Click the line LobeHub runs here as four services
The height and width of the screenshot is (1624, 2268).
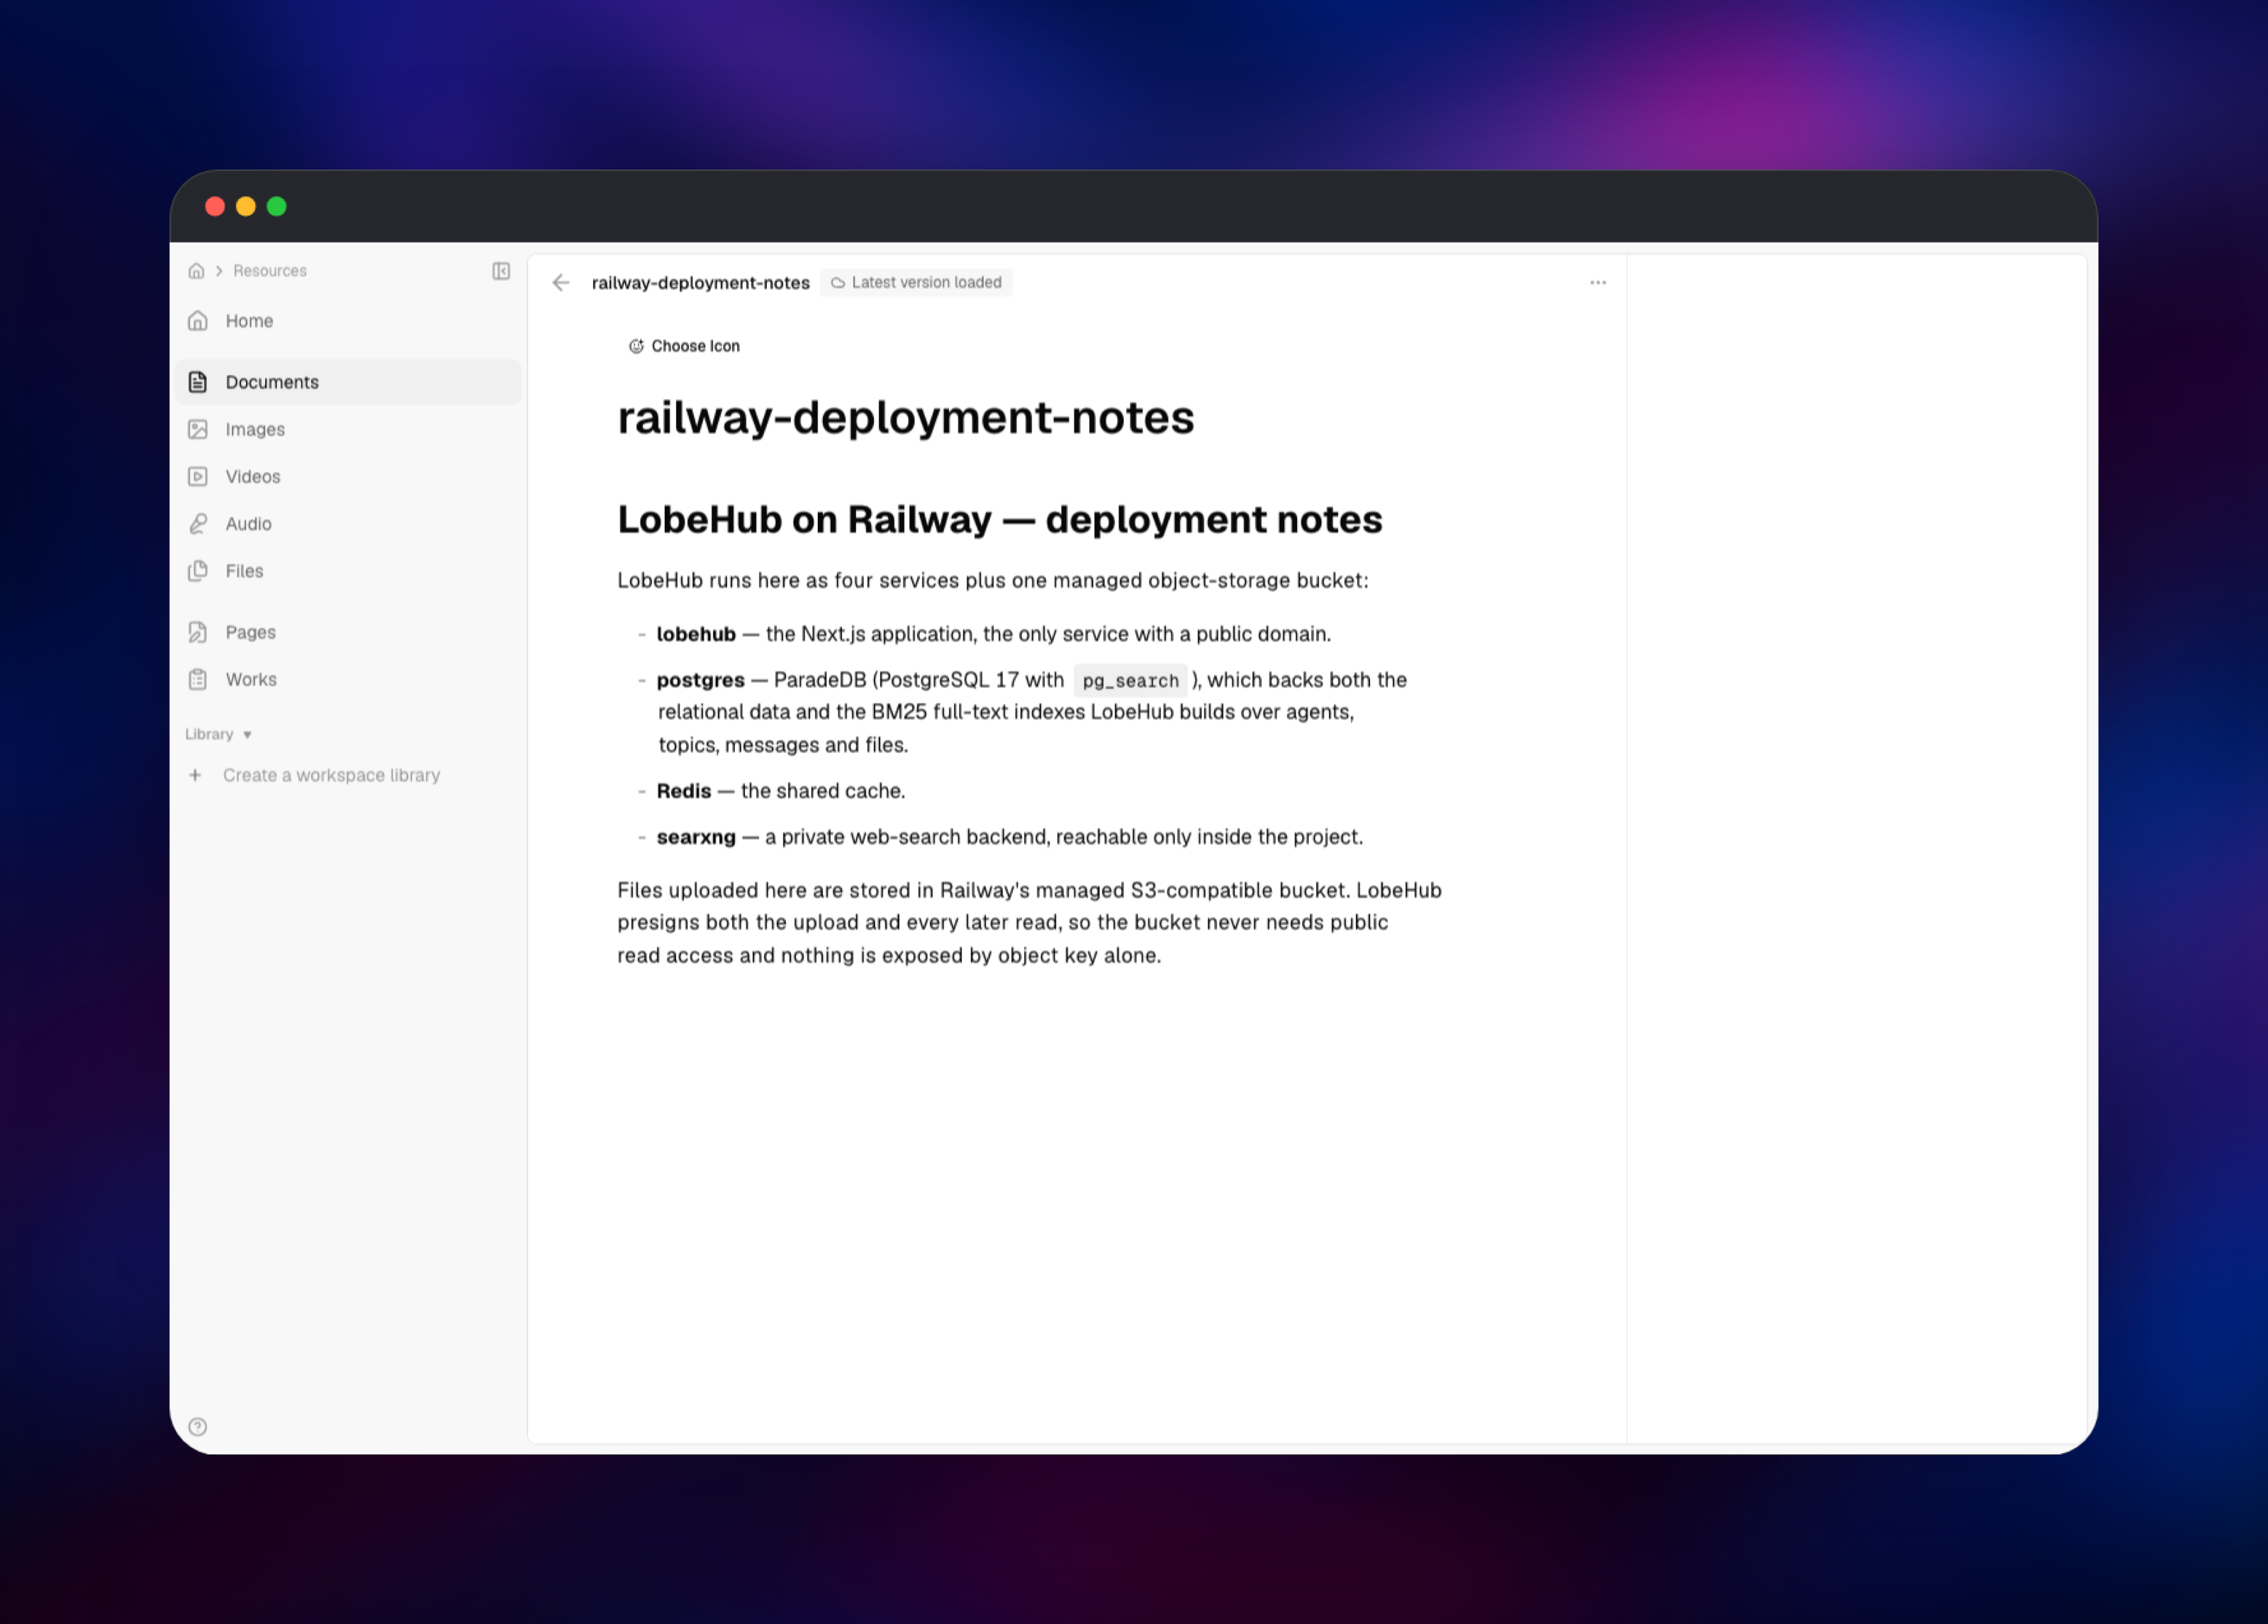click(x=992, y=581)
